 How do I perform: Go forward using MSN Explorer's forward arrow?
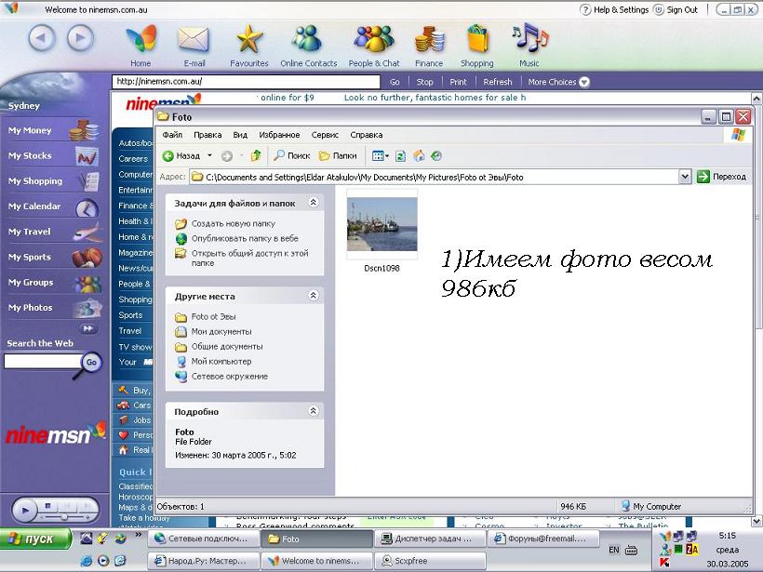(80, 38)
